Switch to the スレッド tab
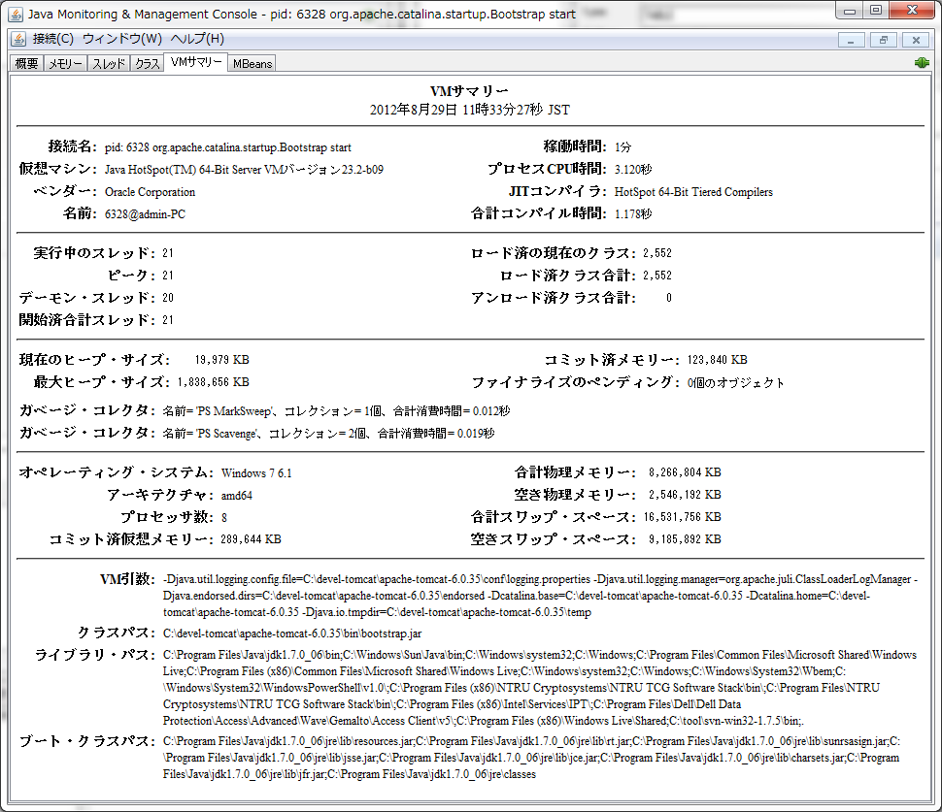Screen dimensions: 942x812 (x=109, y=64)
